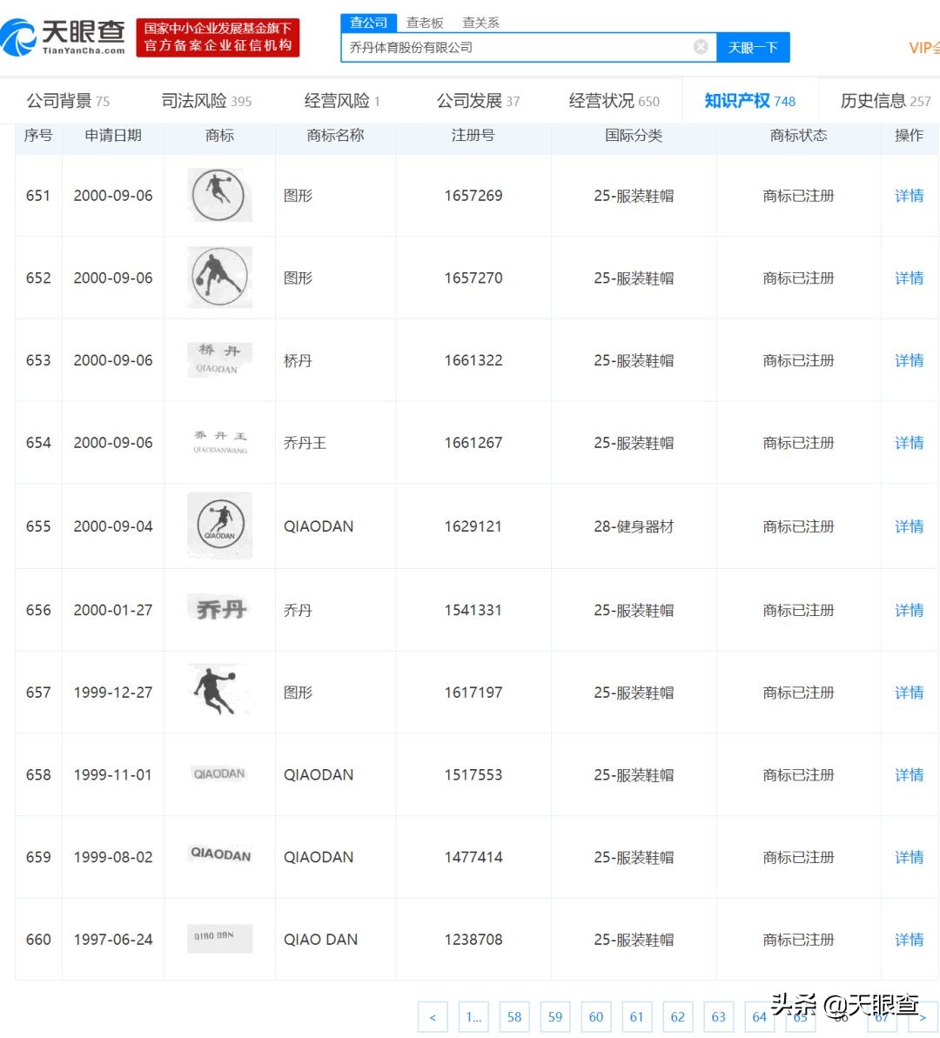View 详情 for registration 1661322
Screen dimensions: 940x1038
pyautogui.click(x=909, y=360)
